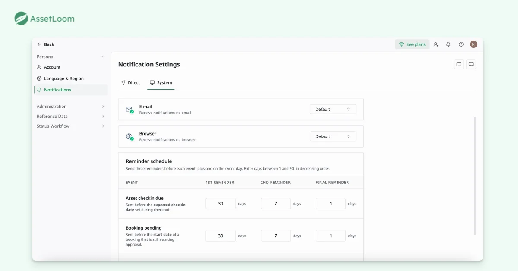Image resolution: width=518 pixels, height=271 pixels.
Task: Click the E-mail envelope icon
Action: tap(129, 110)
